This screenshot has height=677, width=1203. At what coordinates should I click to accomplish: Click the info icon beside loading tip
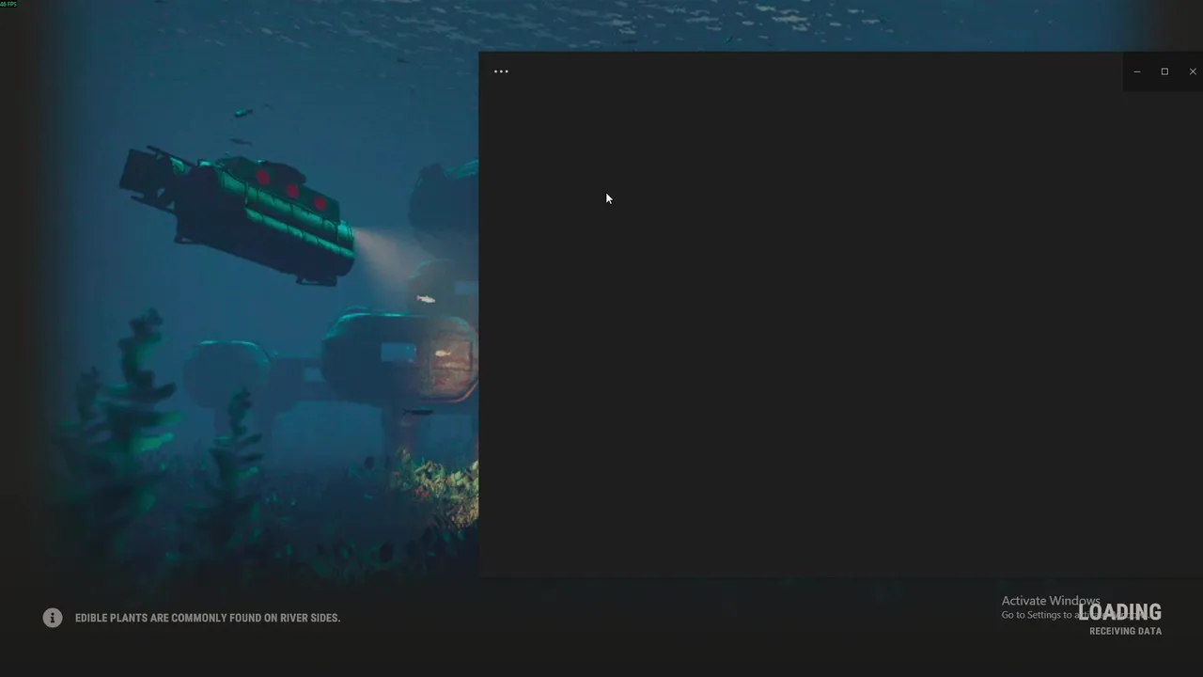click(53, 618)
